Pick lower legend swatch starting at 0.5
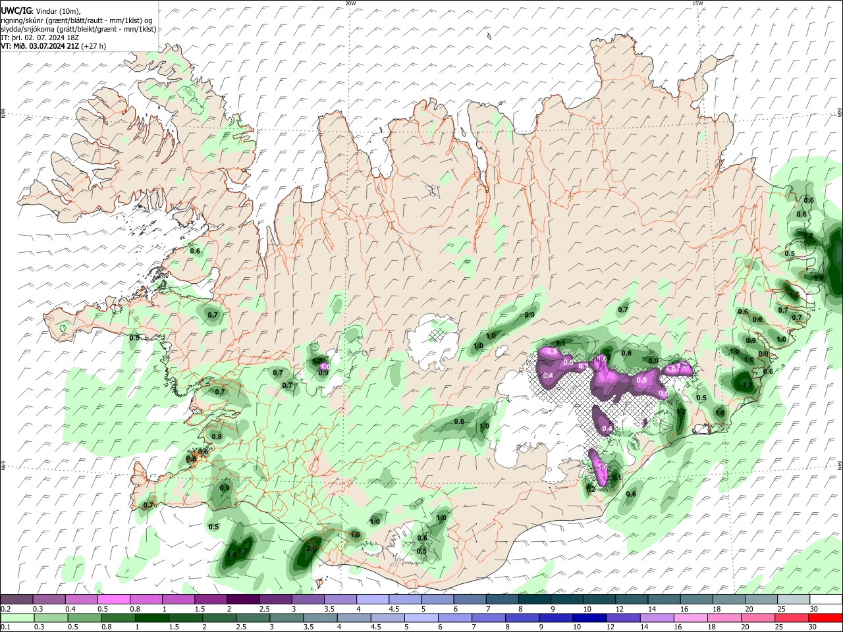This screenshot has width=843, height=632. [84, 618]
